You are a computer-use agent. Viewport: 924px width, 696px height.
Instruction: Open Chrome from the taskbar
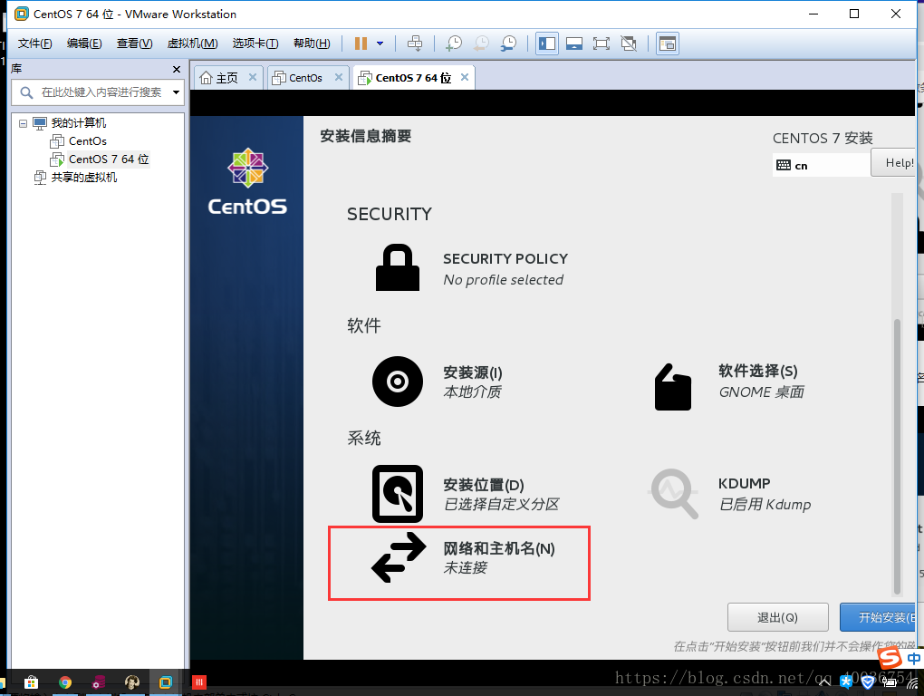tap(65, 682)
